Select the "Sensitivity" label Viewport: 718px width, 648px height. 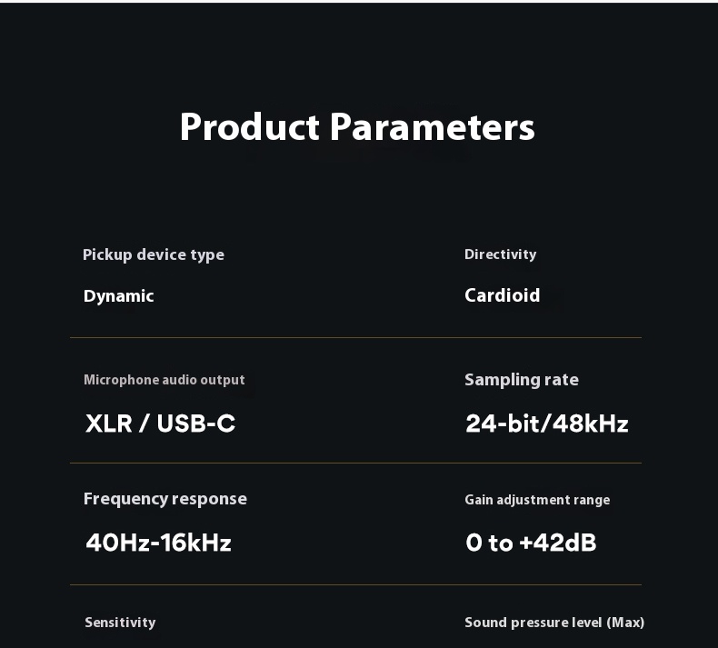pyautogui.click(x=120, y=623)
